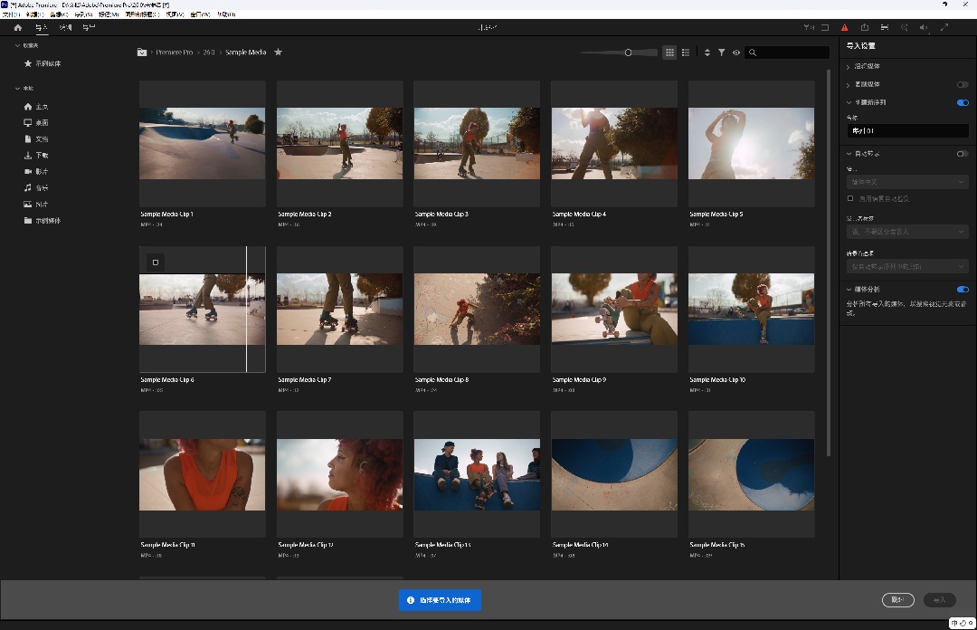Switch to the 导出 Export tab
This screenshot has height=630, width=977.
[89, 27]
